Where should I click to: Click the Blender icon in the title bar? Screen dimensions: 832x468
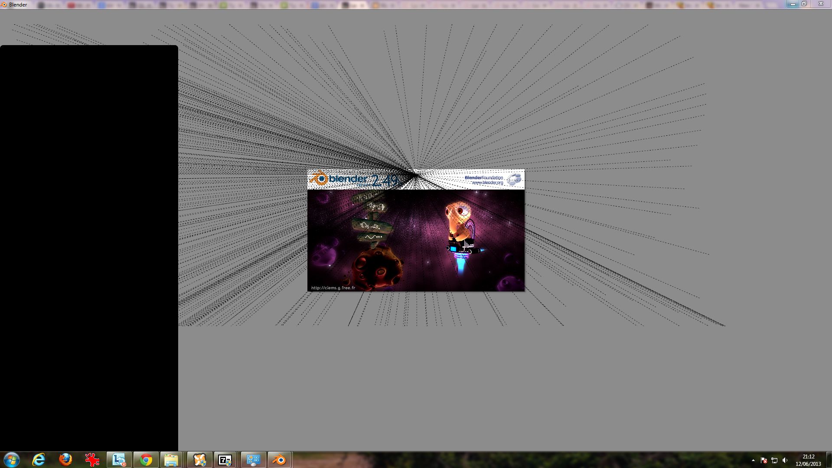(x=4, y=5)
